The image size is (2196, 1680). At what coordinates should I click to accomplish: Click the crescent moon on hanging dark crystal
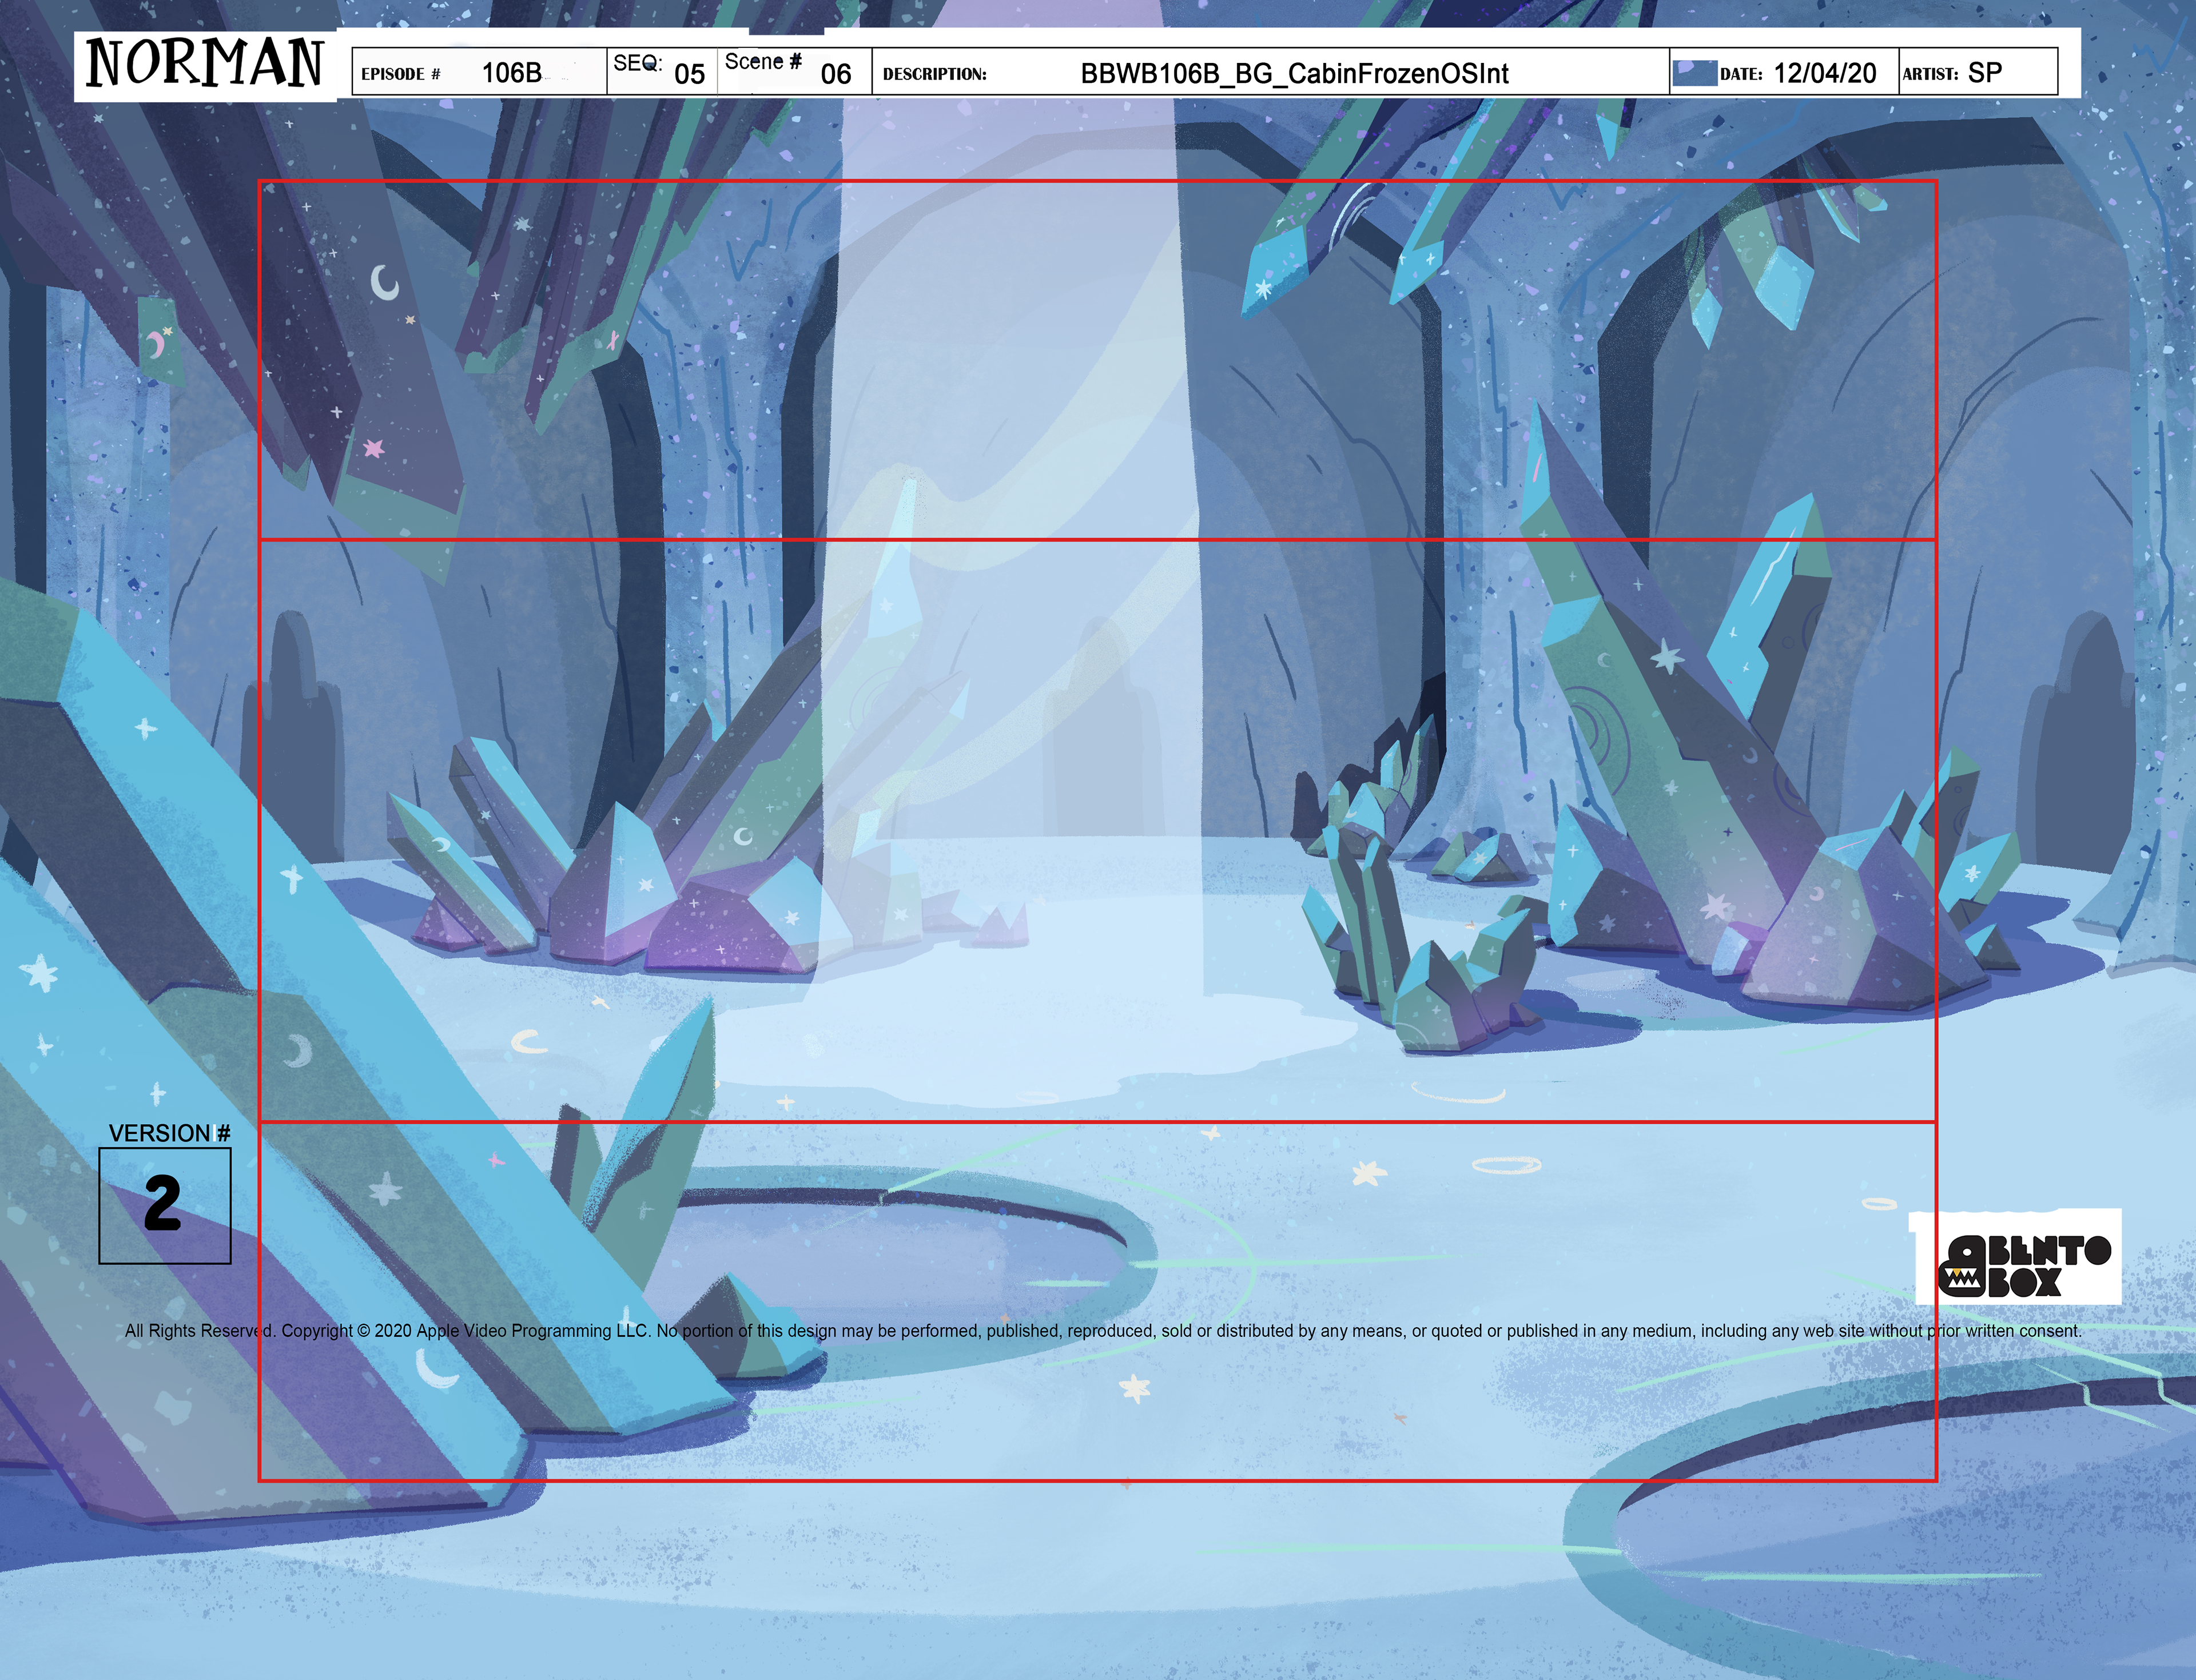tap(384, 283)
